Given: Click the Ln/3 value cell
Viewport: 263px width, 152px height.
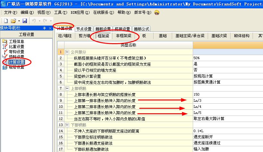Looking at the screenshot, I should 228,100.
